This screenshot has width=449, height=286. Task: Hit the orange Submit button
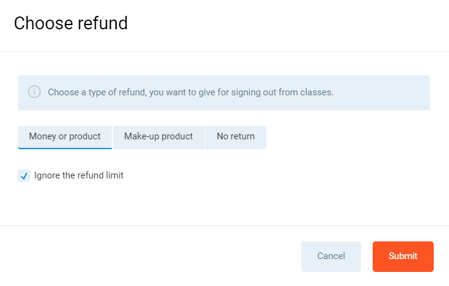coord(403,256)
